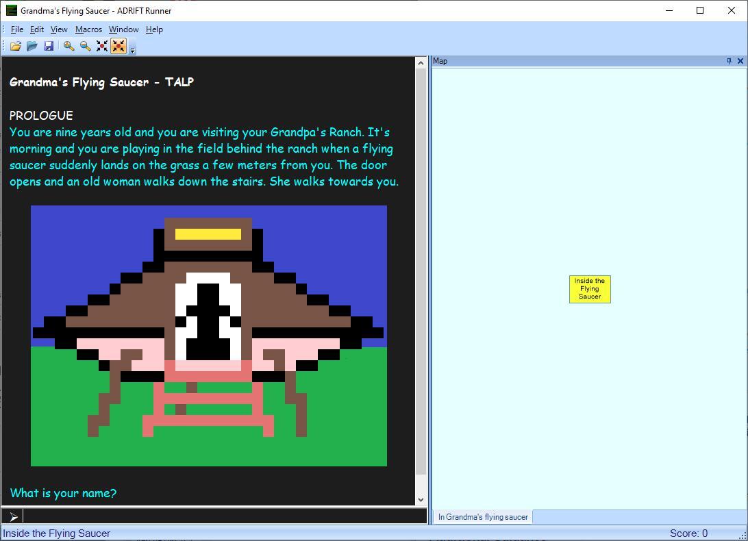Pin the Map panel with pushpin icon

point(729,61)
